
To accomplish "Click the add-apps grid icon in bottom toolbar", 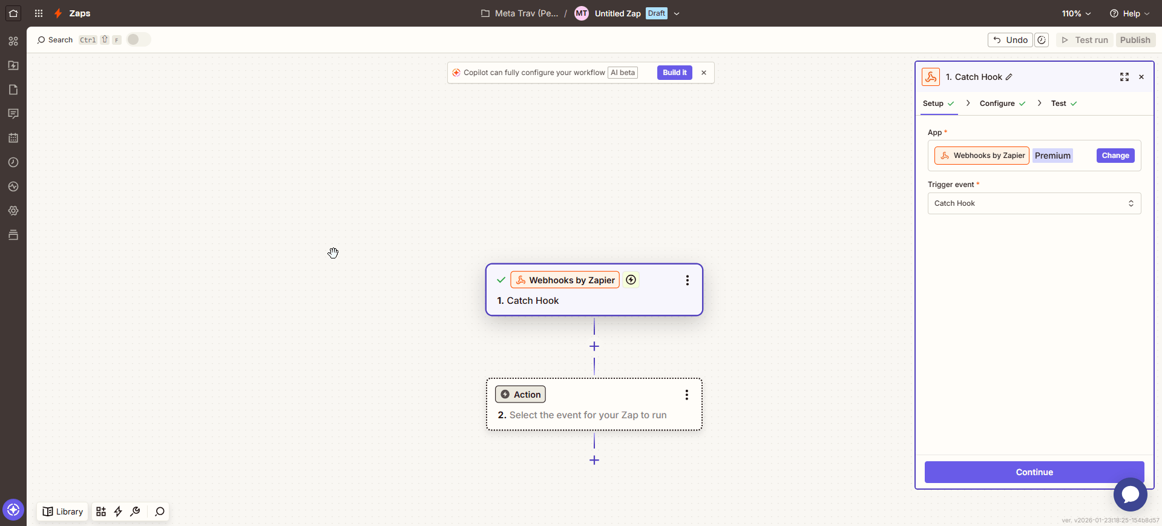I will click(101, 511).
